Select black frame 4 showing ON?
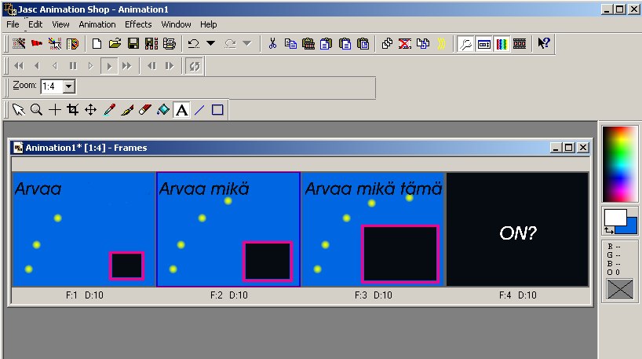 [x=517, y=229]
